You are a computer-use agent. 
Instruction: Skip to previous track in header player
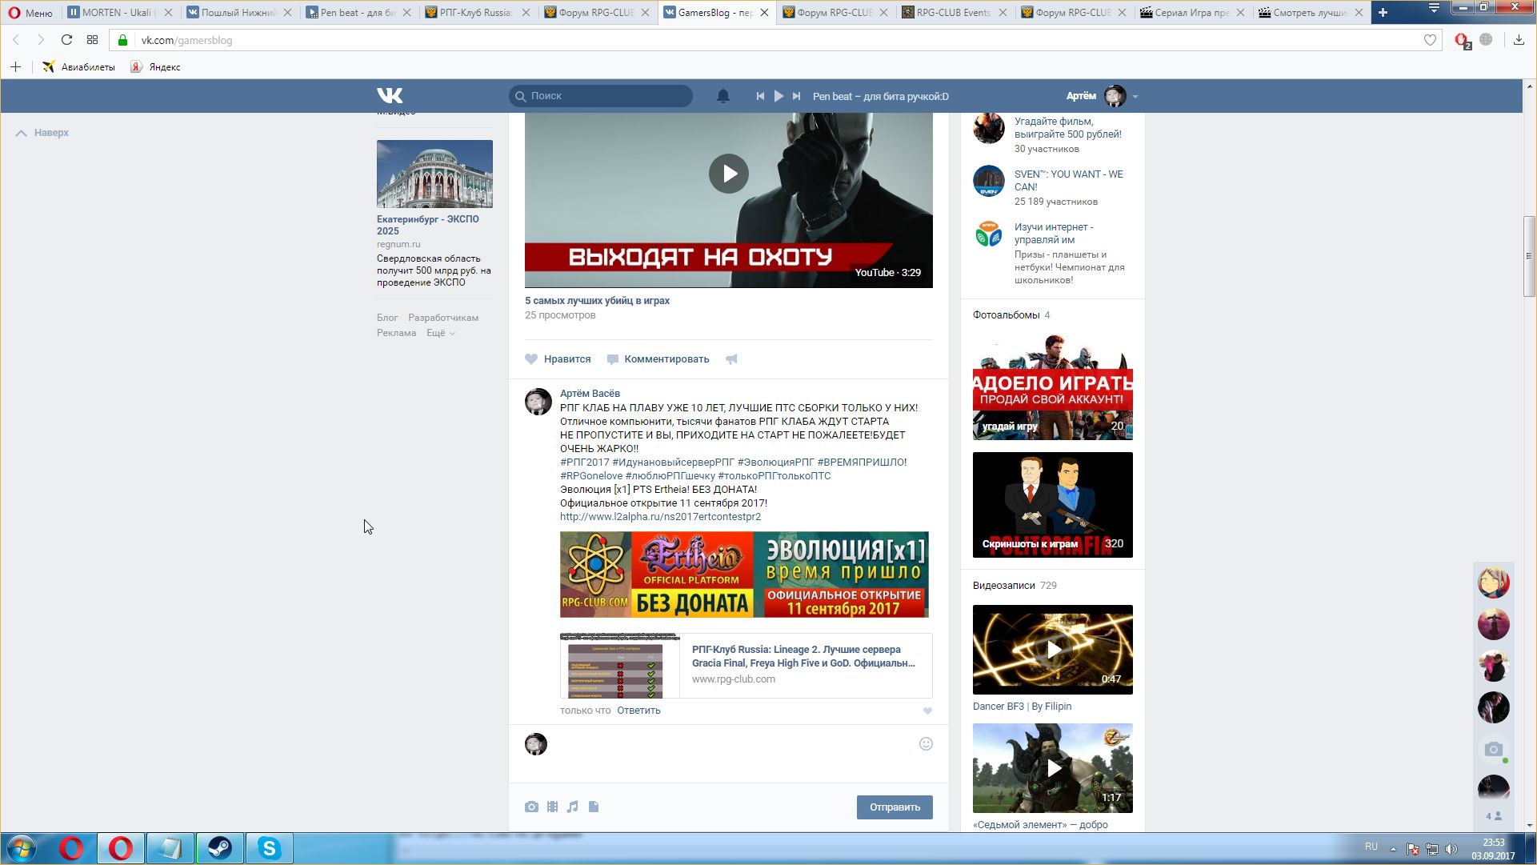[760, 96]
